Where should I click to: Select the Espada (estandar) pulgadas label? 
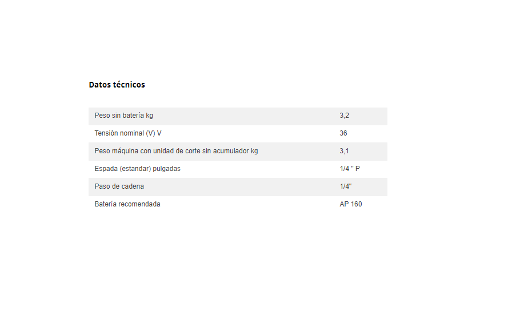137,169
